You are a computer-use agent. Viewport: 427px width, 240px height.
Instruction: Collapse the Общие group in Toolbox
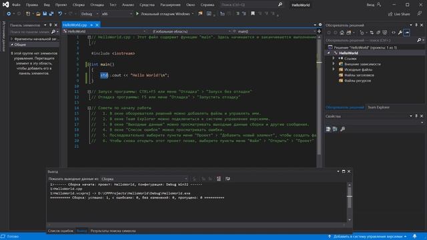pos(12,45)
